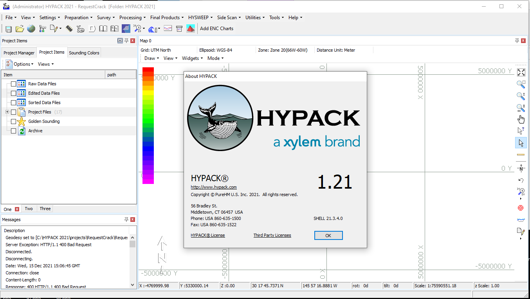Enable the Golden Sounding checkbox
This screenshot has height=299, width=530.
(x=13, y=121)
